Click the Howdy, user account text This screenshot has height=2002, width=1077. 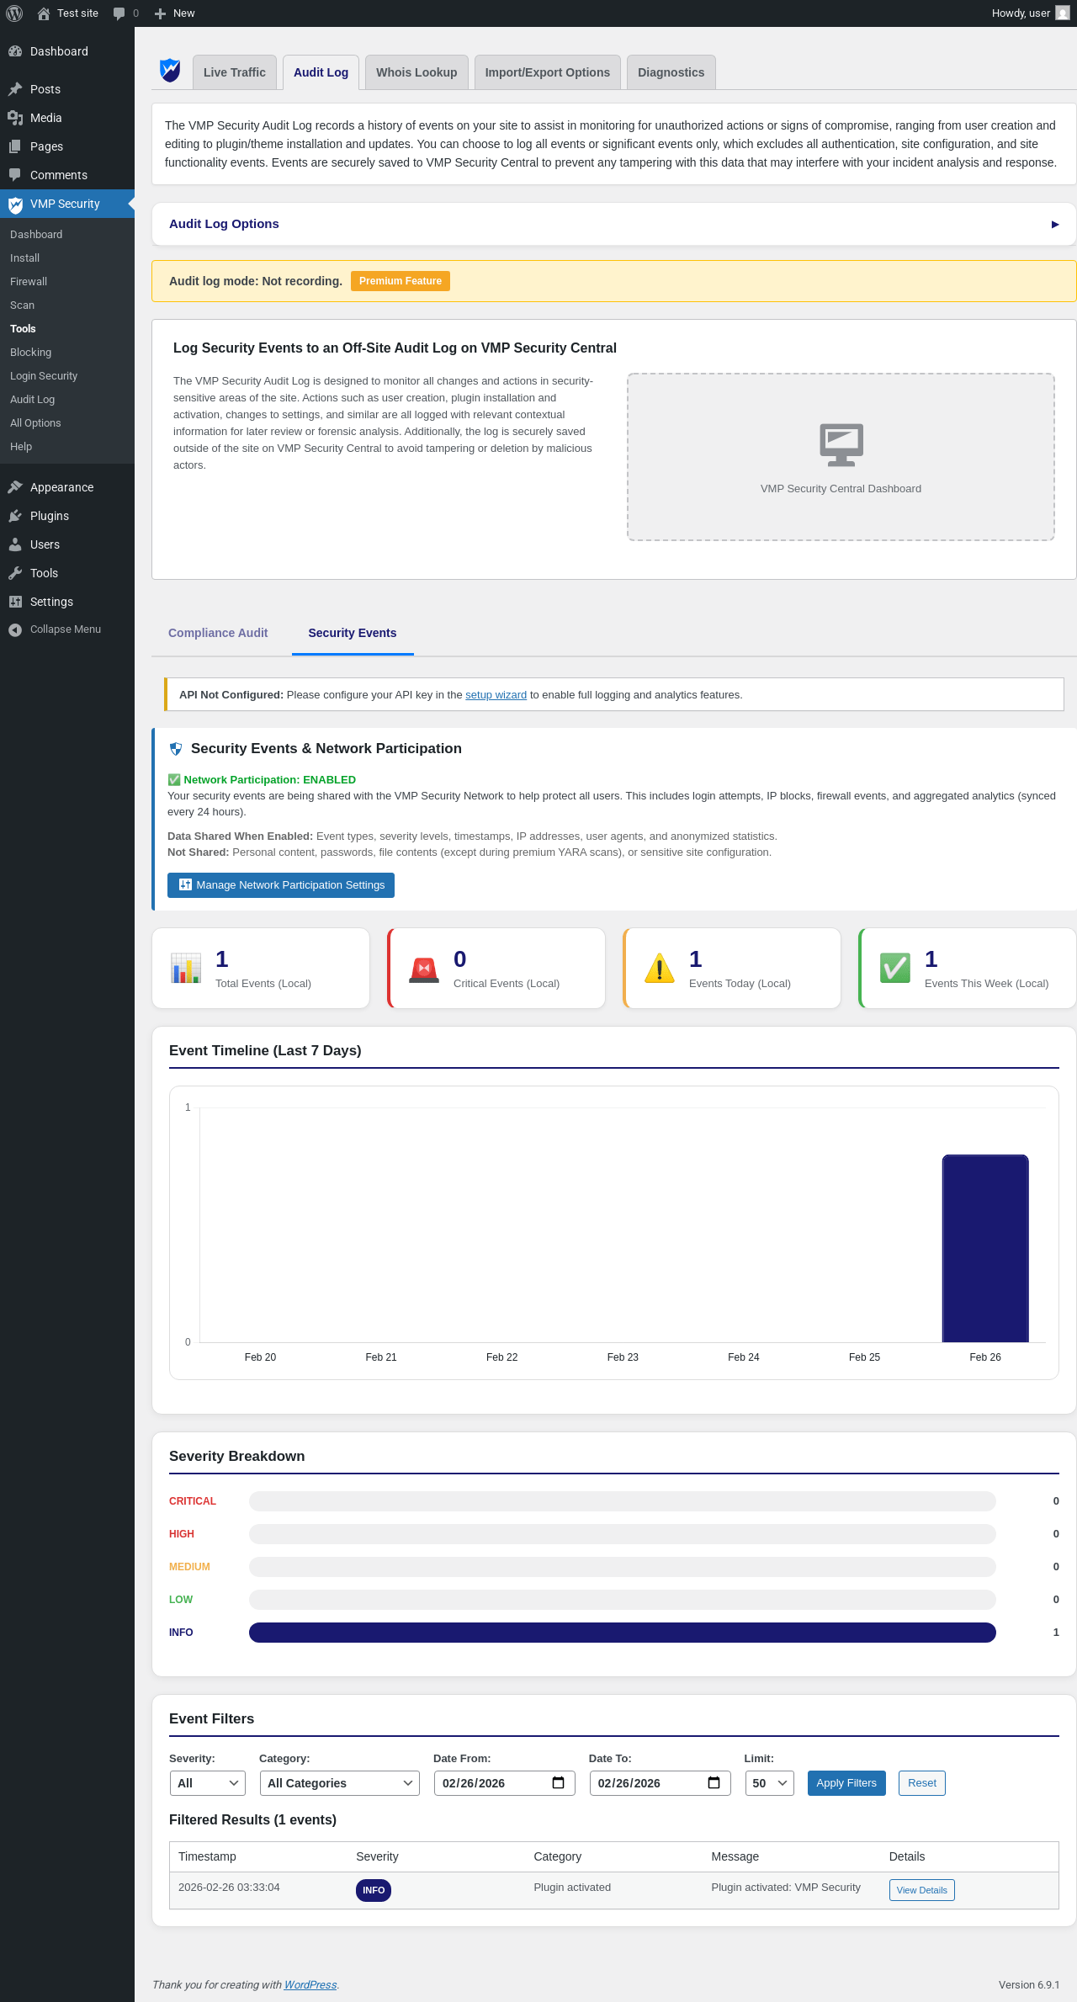click(1021, 13)
